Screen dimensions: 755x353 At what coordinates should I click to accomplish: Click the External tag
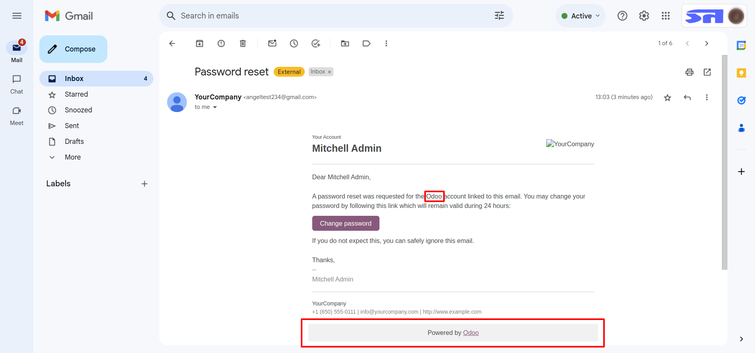289,72
